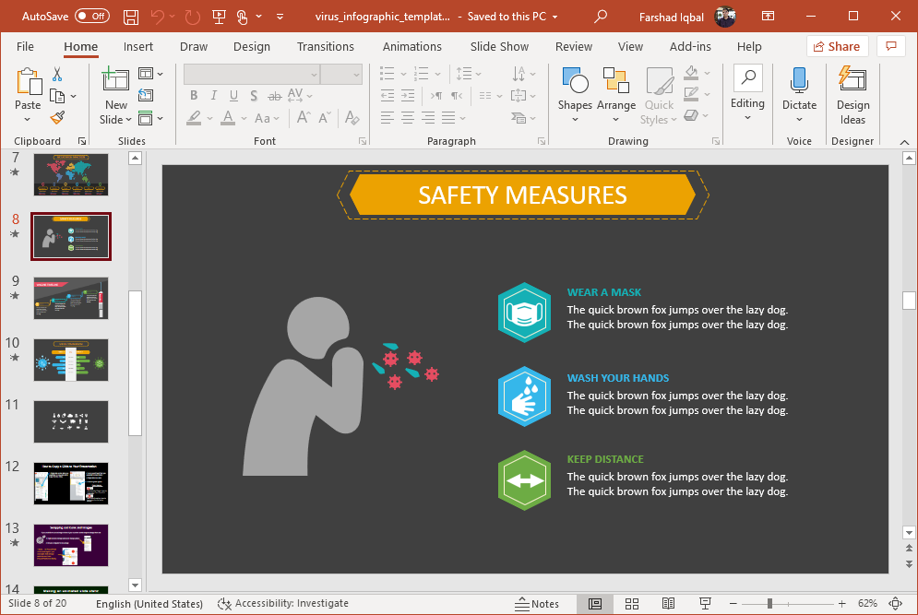Click the Cut scissors icon
The height and width of the screenshot is (615, 918).
click(57, 74)
